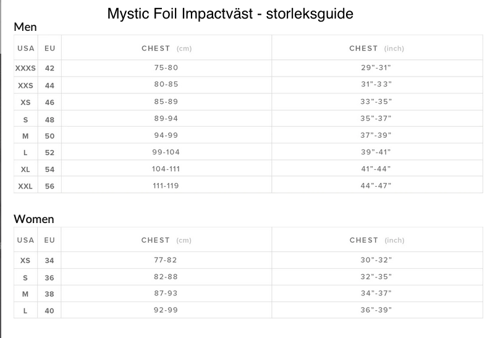Image resolution: width=490 pixels, height=338 pixels.
Task: Select the 36"-39" women's inch value
Action: [x=376, y=310]
